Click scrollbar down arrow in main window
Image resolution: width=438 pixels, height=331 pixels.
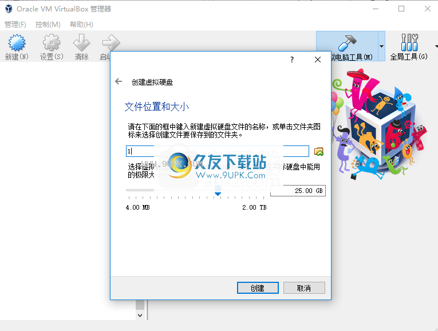(140, 315)
